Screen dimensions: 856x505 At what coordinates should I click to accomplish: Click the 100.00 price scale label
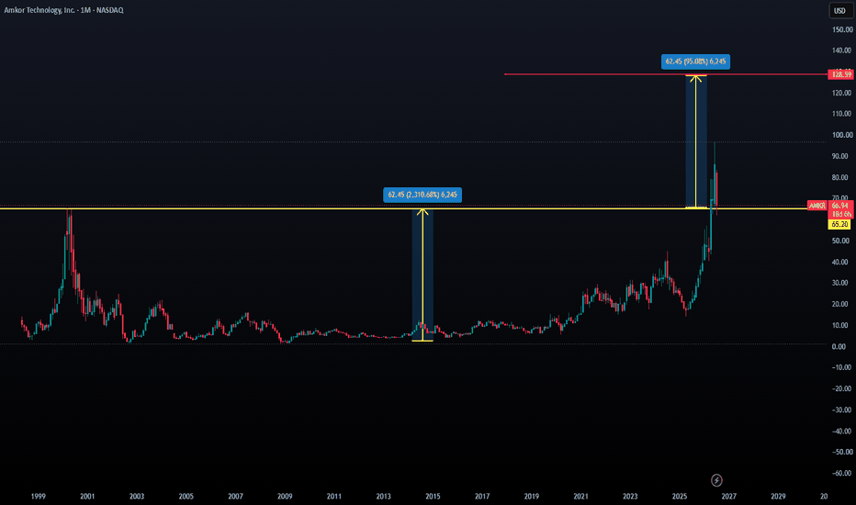coord(842,135)
